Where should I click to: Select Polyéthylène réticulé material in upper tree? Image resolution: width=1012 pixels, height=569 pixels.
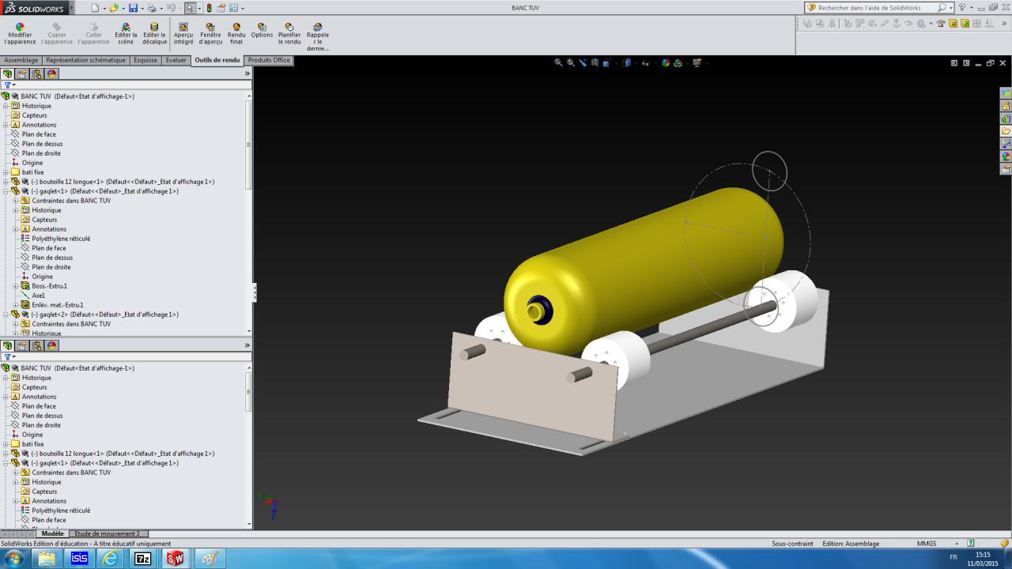tap(61, 239)
